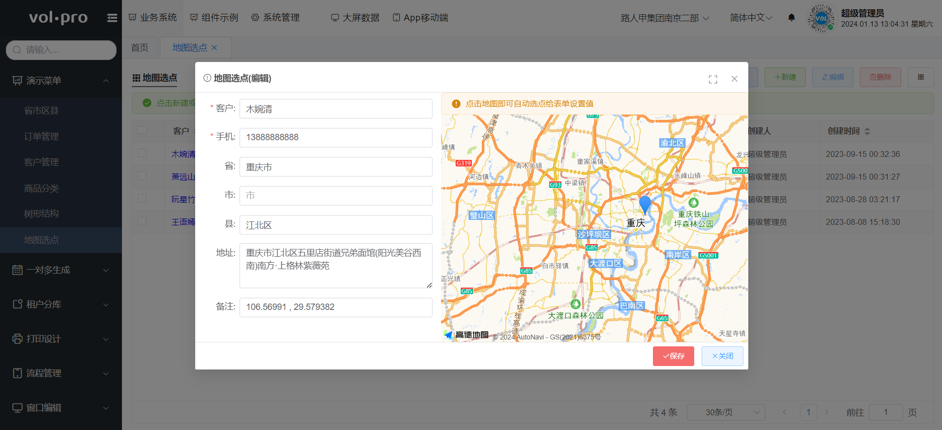The width and height of the screenshot is (942, 430).
Task: Click the 一对多生成 calendar icon
Action: (x=17, y=270)
